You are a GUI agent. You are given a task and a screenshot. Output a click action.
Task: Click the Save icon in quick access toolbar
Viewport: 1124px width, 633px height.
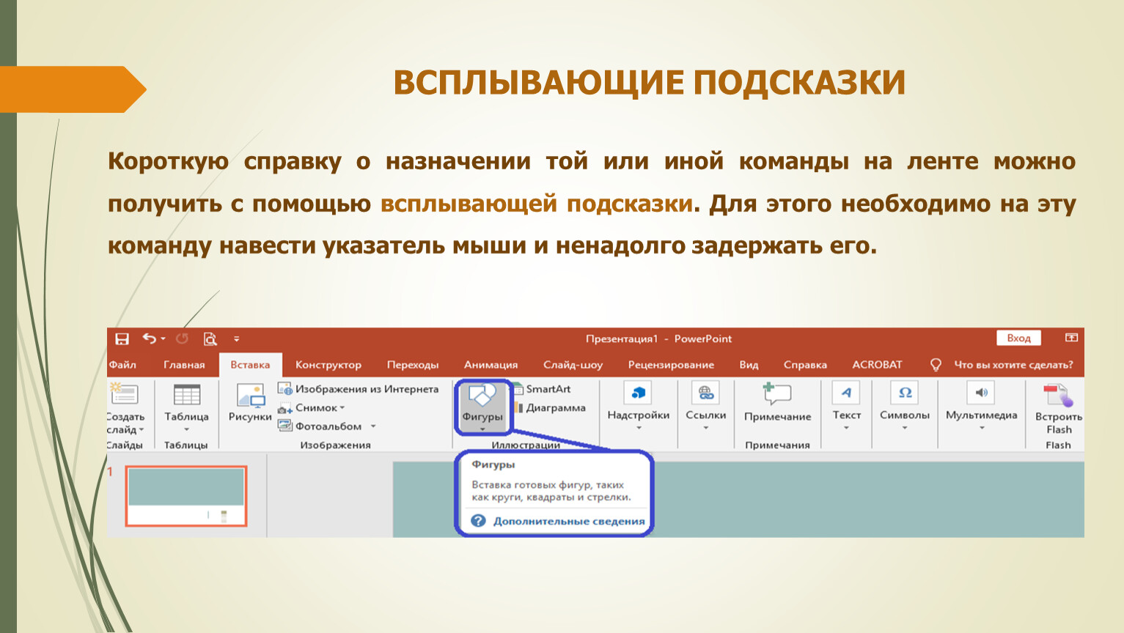122,338
